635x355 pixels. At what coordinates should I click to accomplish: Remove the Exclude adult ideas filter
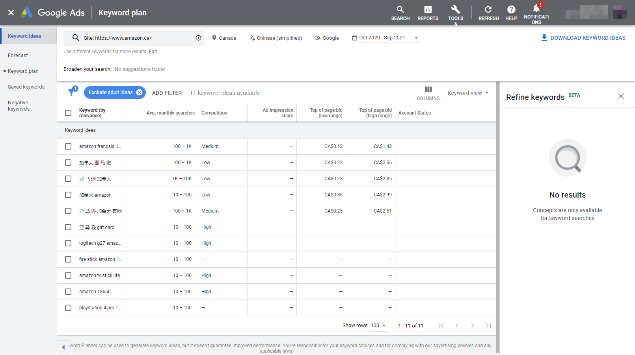tap(139, 92)
